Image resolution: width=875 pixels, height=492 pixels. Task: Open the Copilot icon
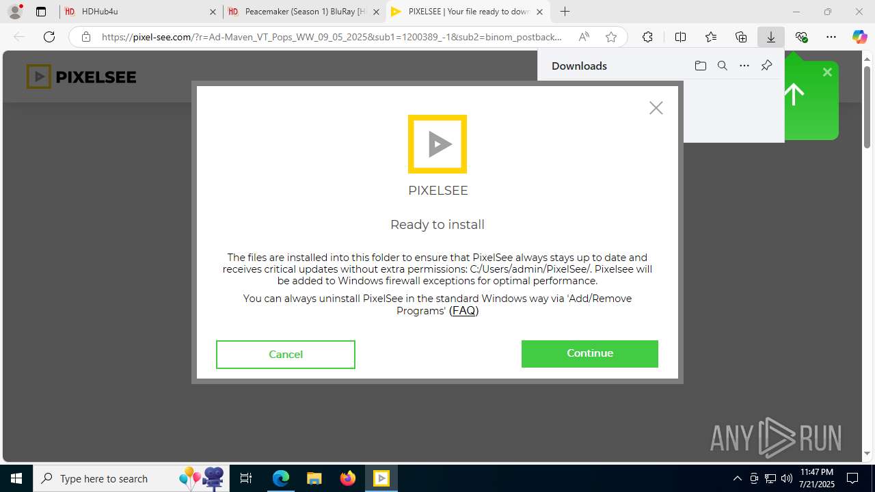860,37
